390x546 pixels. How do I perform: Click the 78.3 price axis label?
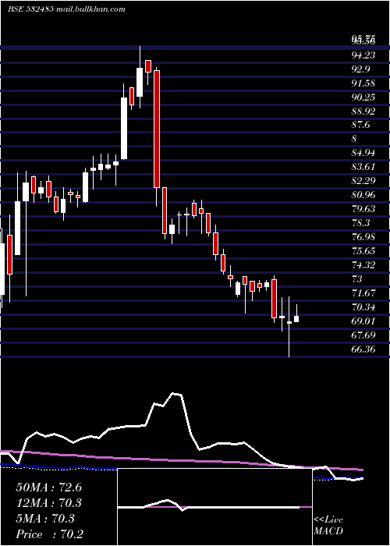(x=360, y=222)
